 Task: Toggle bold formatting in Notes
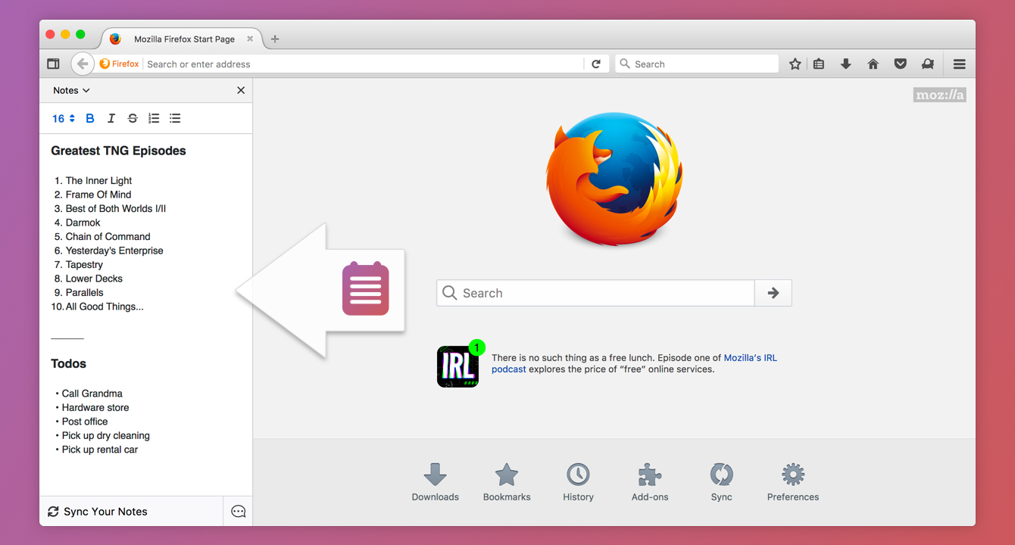[90, 118]
